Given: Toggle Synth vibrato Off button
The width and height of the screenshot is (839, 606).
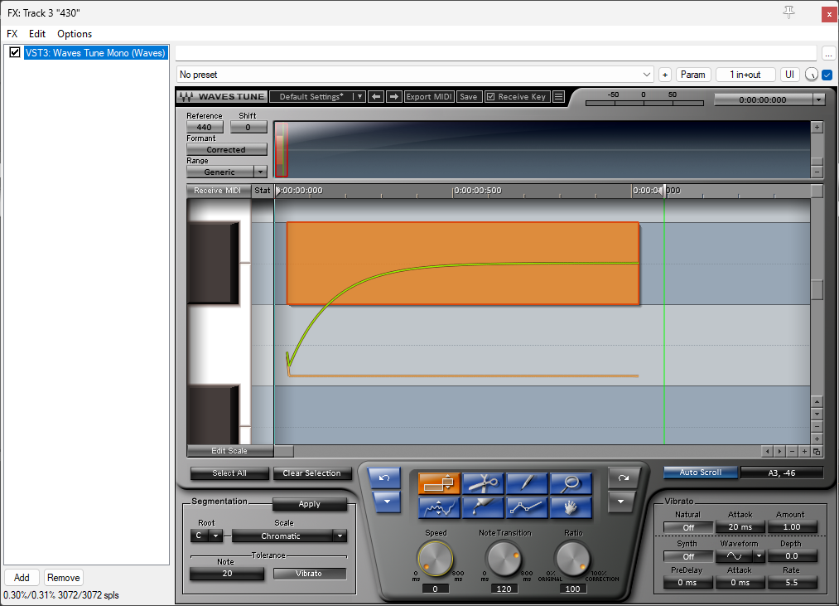Looking at the screenshot, I should [x=688, y=556].
